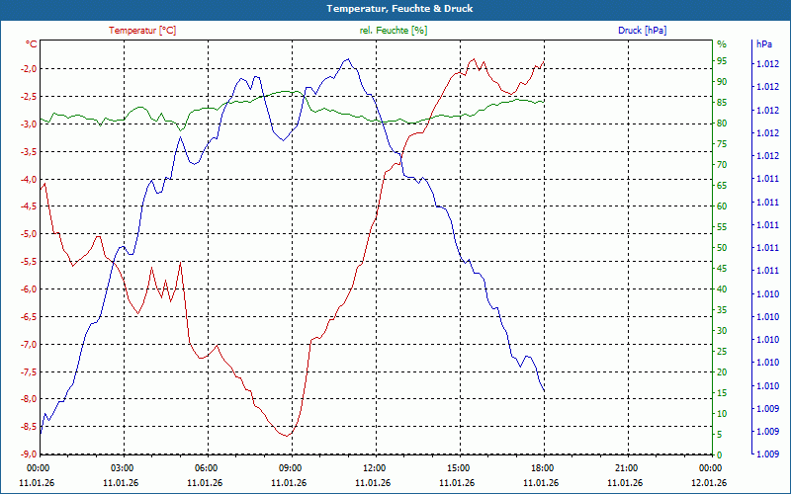The height and width of the screenshot is (494, 791).
Task: Click temperature axis value '-3,0'
Action: click(29, 123)
